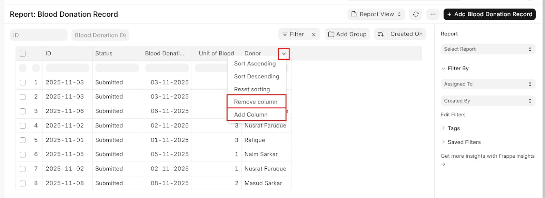Check the checkbox for row 6
This screenshot has height=198, width=545.
(23, 154)
